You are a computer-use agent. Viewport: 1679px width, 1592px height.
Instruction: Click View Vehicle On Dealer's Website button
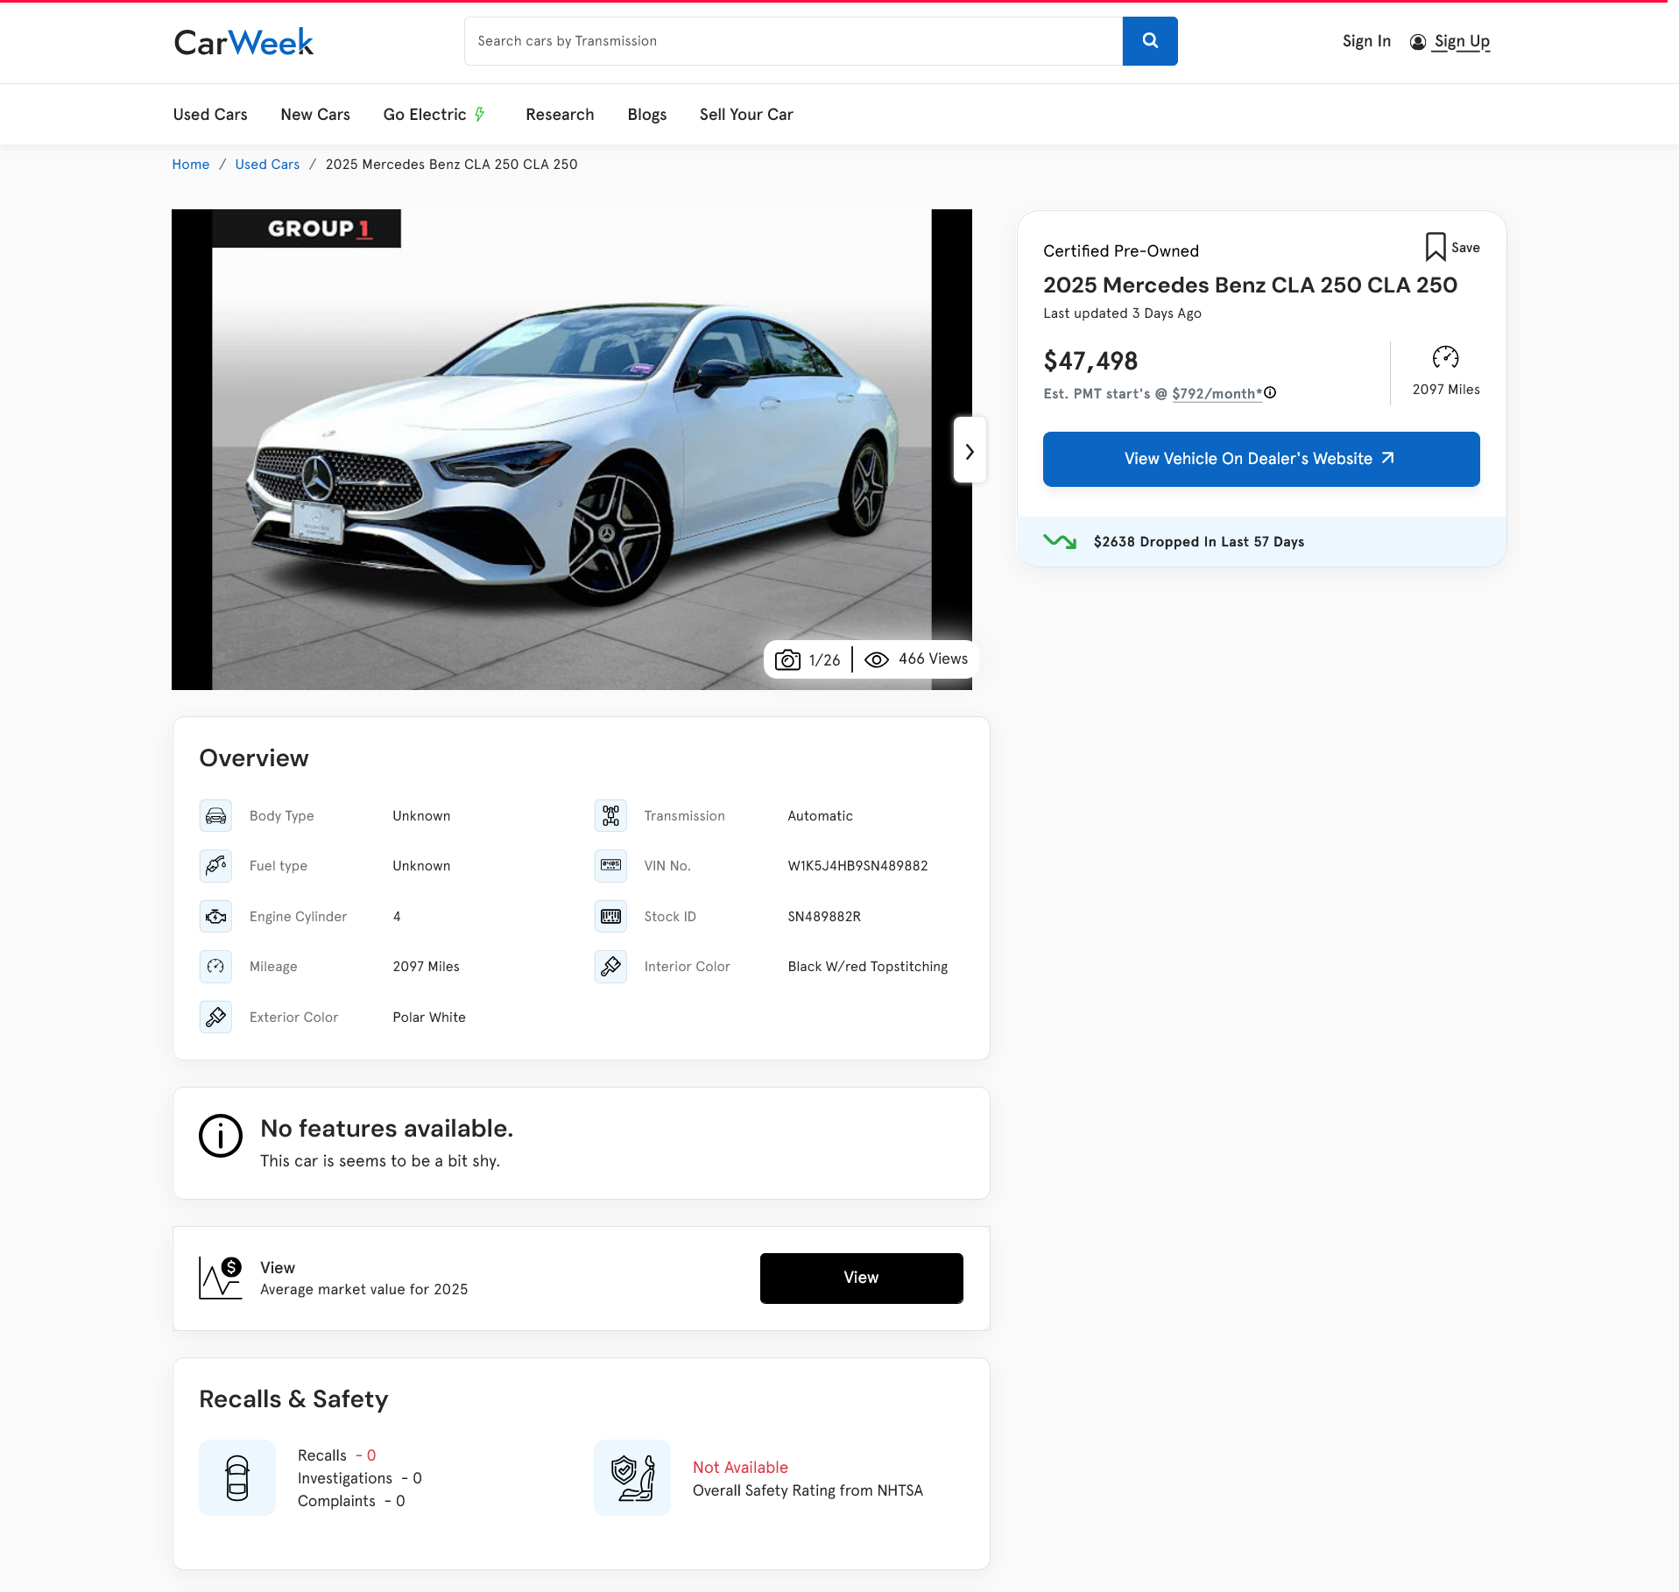1261,459
